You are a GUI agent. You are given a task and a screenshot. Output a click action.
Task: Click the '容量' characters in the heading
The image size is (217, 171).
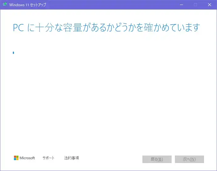[69, 27]
